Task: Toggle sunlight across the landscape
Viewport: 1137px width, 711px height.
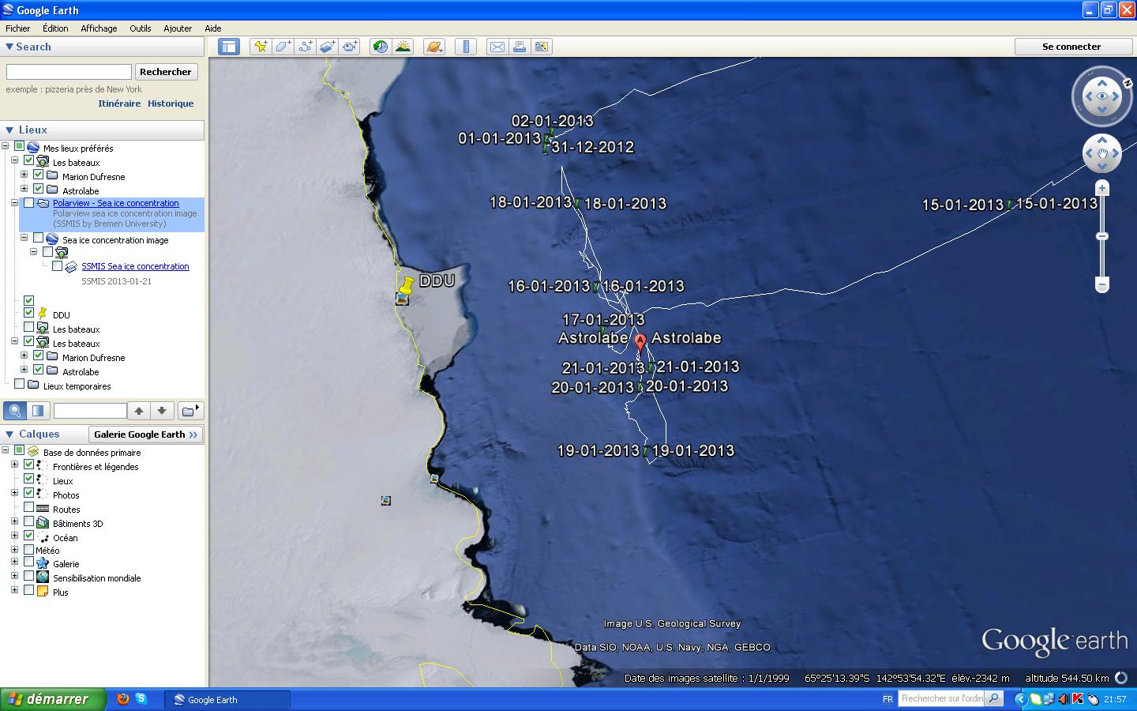Action: pos(403,47)
